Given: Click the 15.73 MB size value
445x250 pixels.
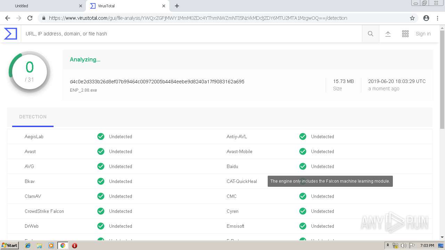Looking at the screenshot, I should coord(343,81).
